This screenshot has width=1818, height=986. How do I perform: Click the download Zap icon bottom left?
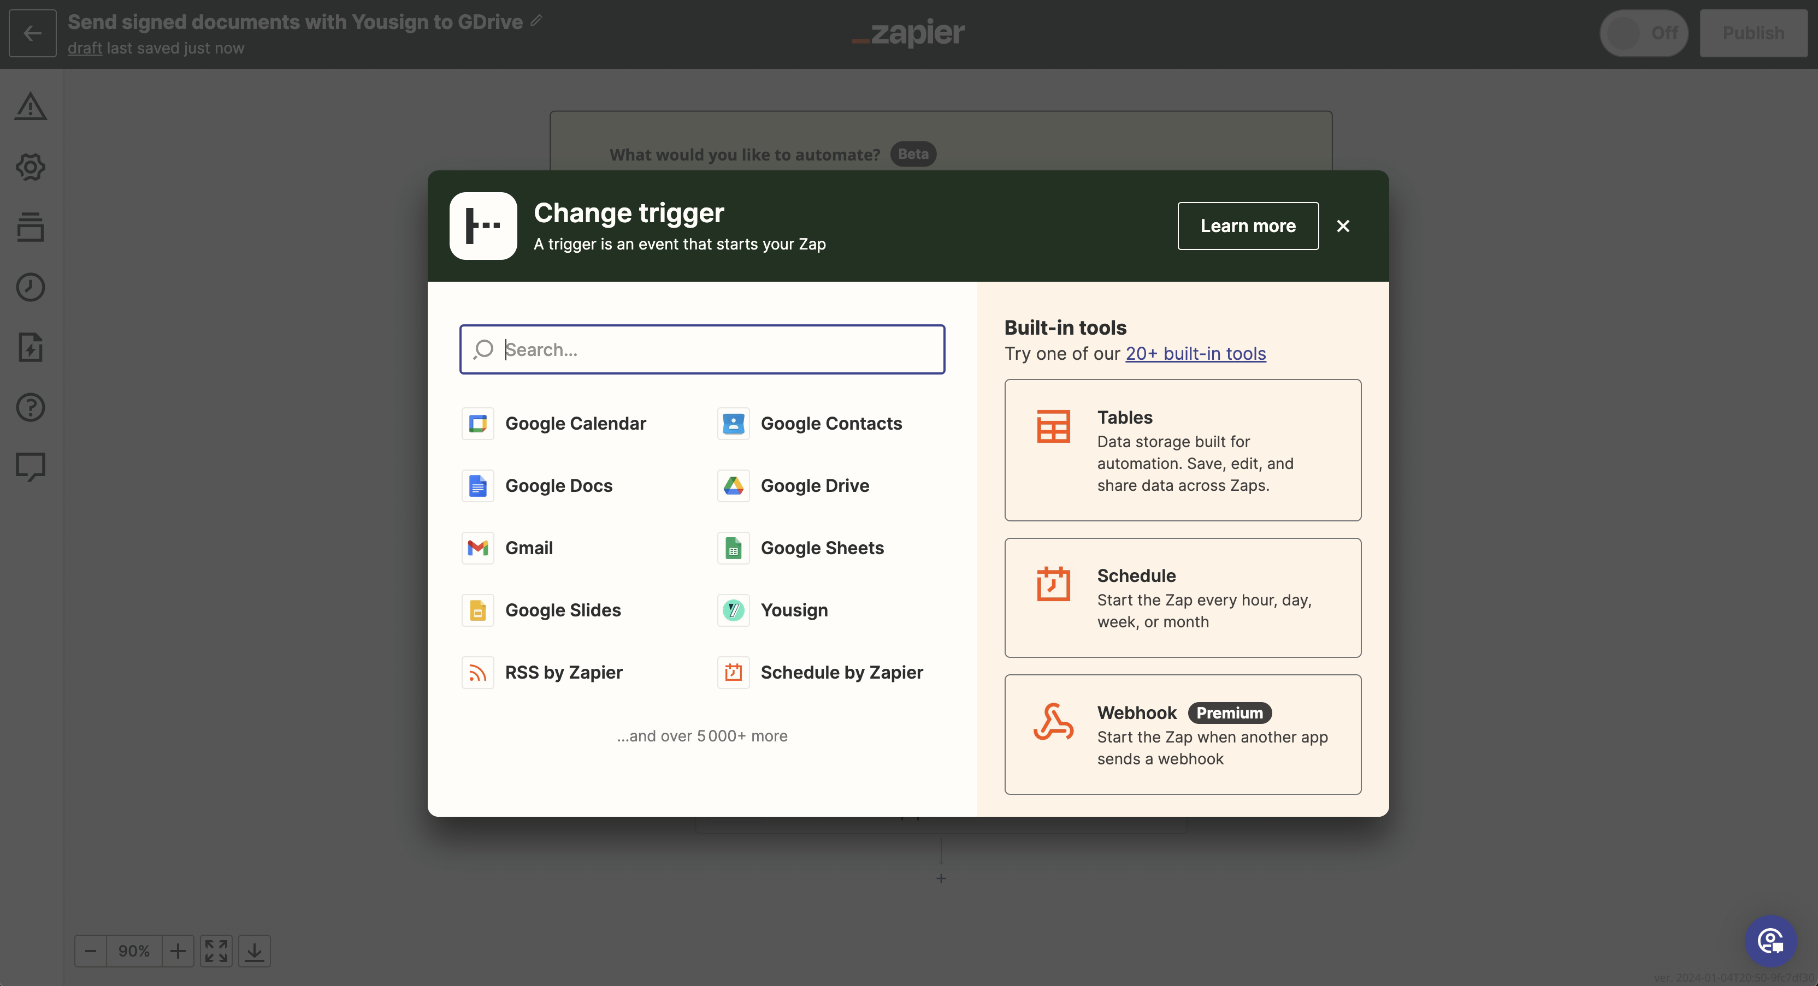(x=255, y=950)
